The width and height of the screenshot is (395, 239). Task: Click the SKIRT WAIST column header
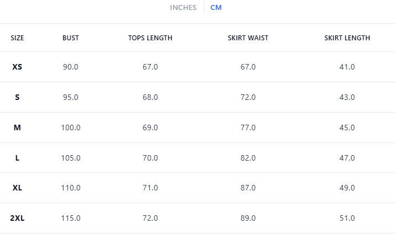(248, 38)
